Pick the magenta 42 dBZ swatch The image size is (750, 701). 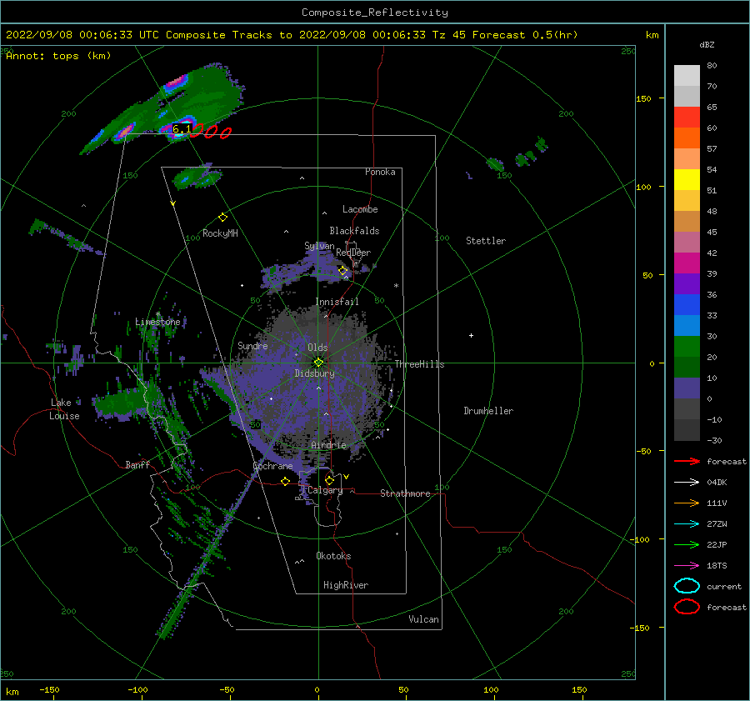[687, 263]
